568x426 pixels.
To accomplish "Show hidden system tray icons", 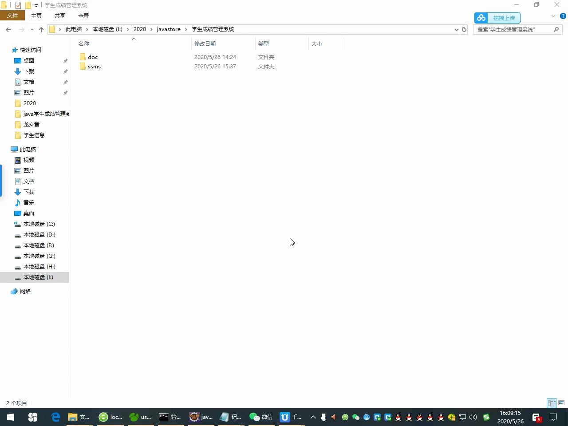I will tap(313, 417).
